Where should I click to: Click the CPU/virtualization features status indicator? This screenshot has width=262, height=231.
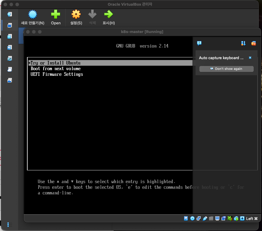point(230,219)
